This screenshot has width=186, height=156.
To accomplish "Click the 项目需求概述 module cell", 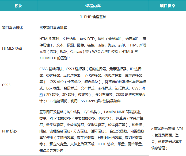I will pos(13,28).
